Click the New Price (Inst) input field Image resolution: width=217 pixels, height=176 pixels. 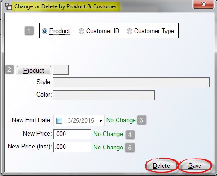click(x=72, y=147)
